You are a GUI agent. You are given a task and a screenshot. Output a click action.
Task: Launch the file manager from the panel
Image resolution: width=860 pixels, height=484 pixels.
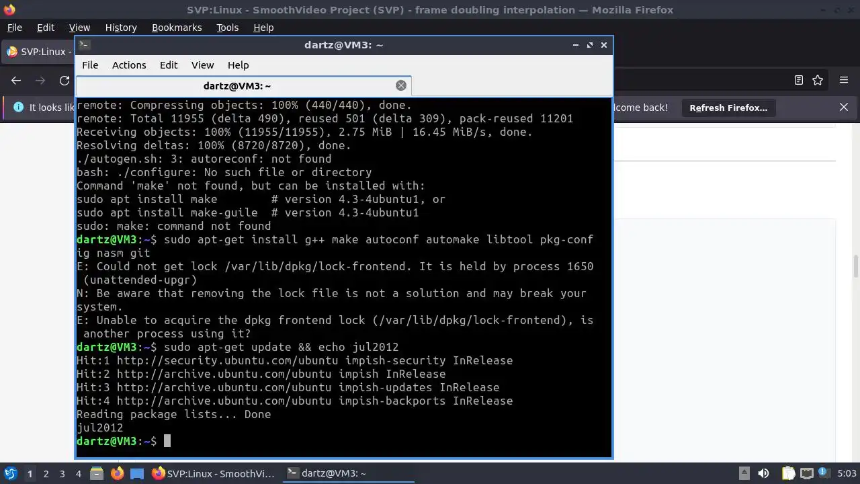(x=96, y=473)
